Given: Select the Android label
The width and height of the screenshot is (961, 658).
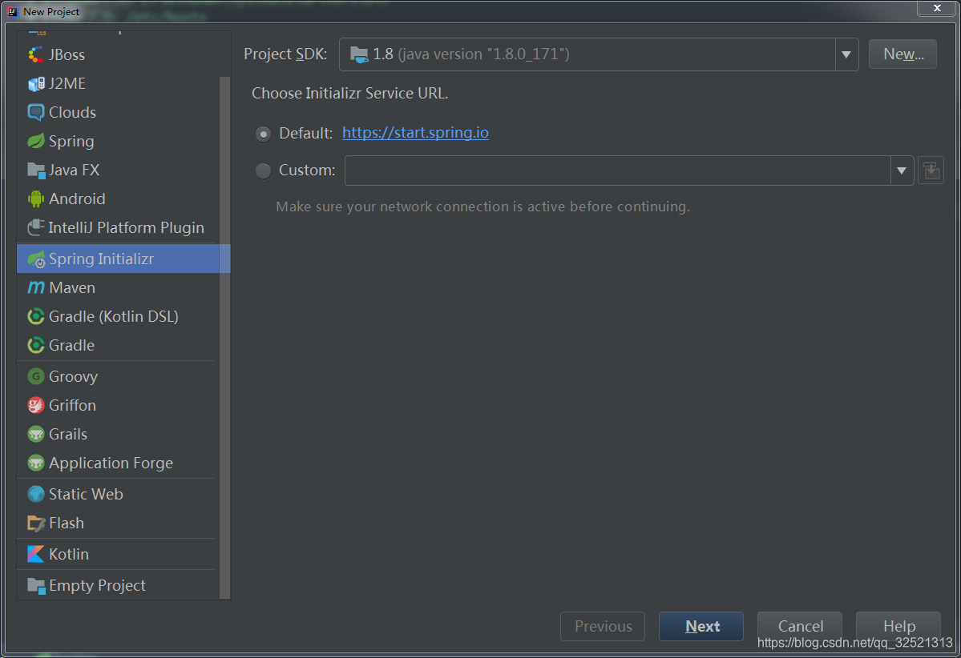Looking at the screenshot, I should pyautogui.click(x=77, y=199).
